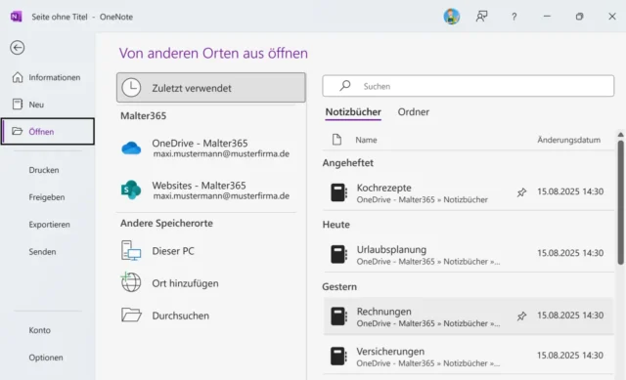Open the OneNote app icon in title bar
This screenshot has width=626, height=380.
[x=16, y=17]
